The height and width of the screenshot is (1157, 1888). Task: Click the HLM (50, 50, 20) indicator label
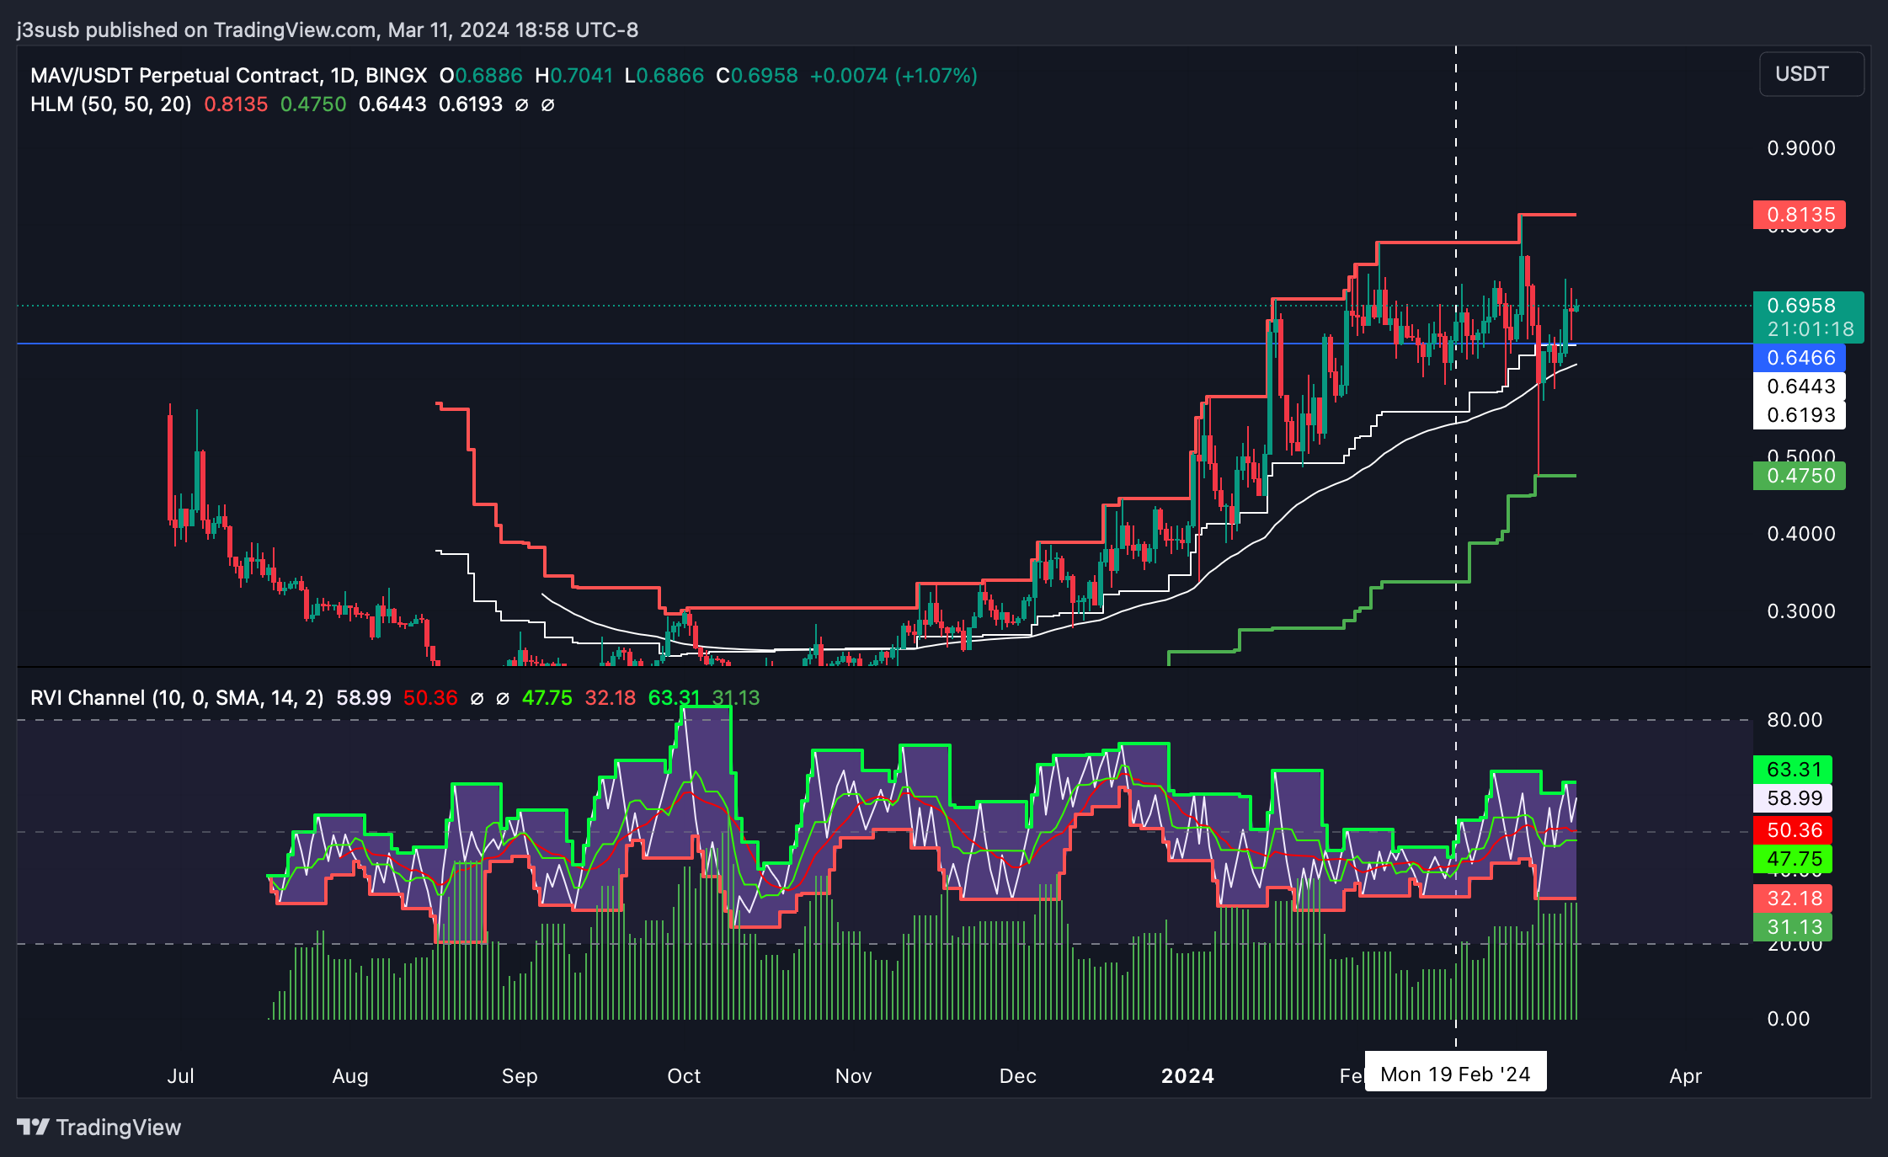point(110,104)
